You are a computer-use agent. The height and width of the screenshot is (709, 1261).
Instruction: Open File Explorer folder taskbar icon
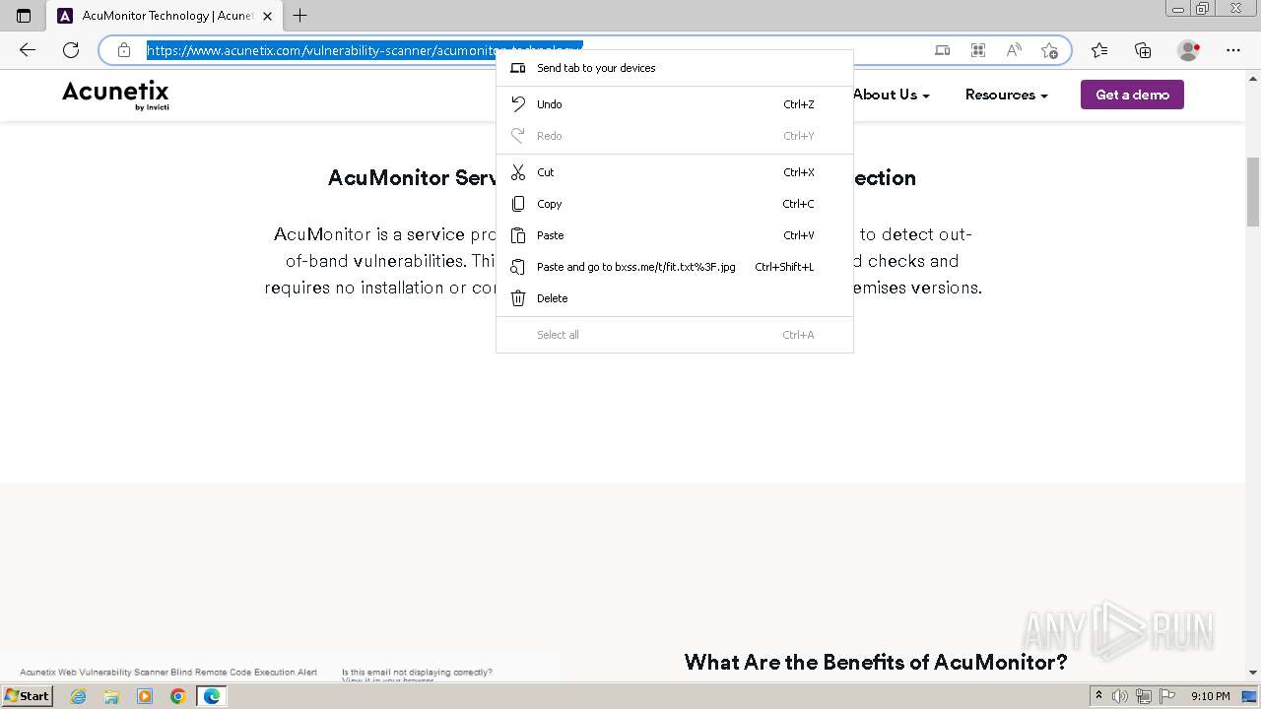point(111,696)
